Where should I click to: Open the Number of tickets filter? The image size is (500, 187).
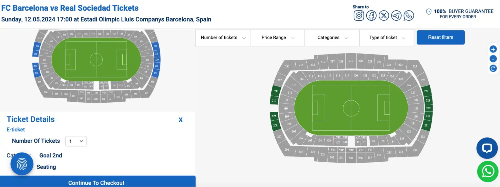222,37
